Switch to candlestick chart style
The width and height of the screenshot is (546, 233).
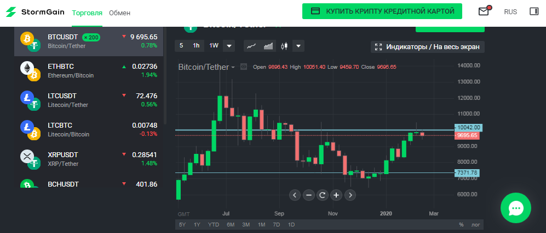click(284, 46)
